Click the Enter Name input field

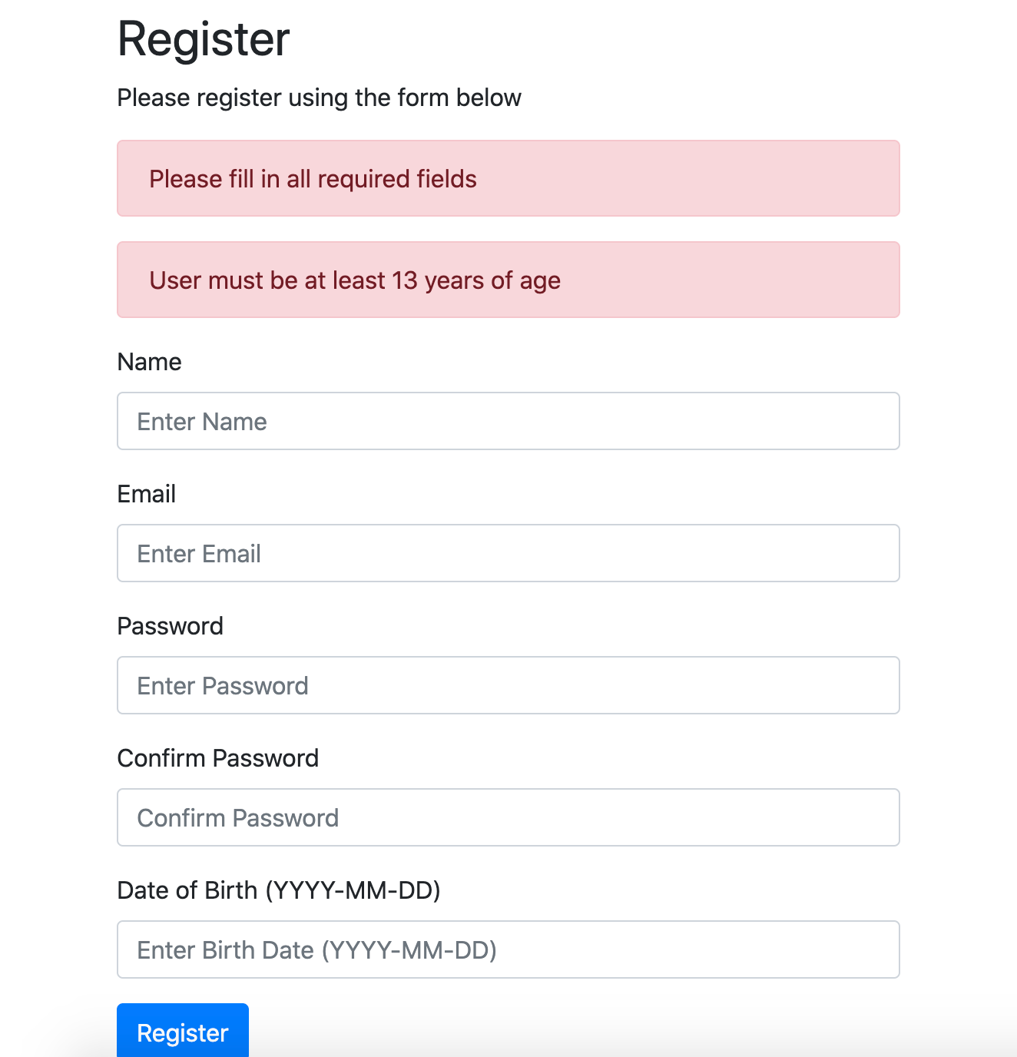click(507, 421)
